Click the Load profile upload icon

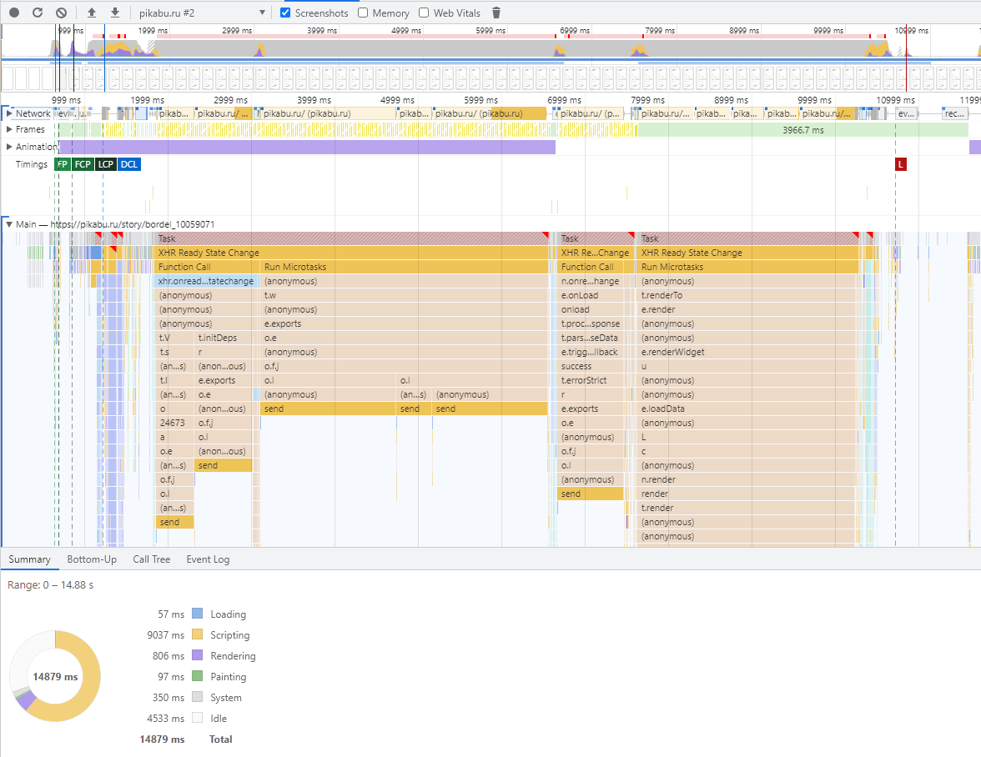pos(92,13)
